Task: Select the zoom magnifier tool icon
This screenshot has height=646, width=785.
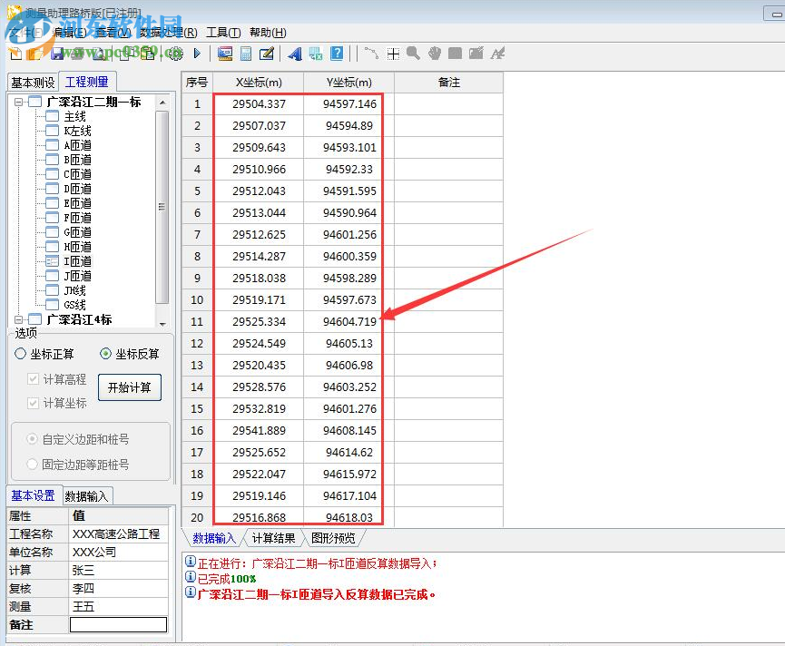Action: [414, 54]
